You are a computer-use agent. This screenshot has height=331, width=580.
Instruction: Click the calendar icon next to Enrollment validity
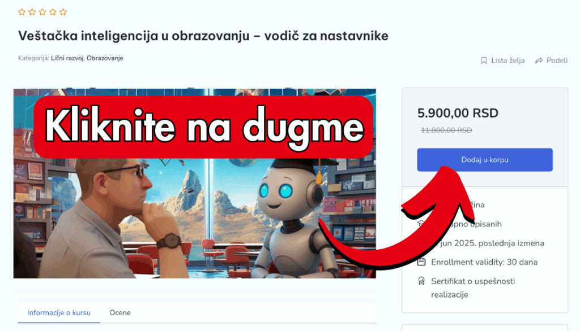coord(421,262)
